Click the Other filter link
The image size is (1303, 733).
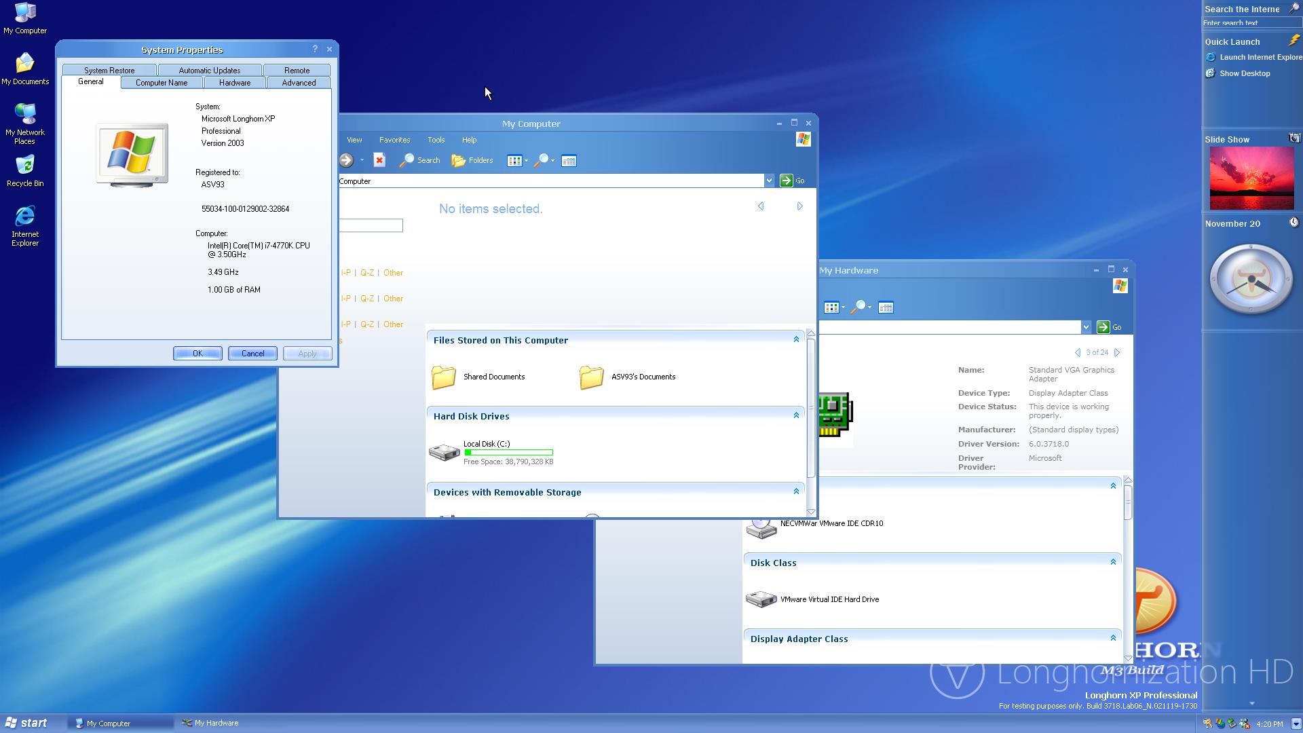click(393, 273)
